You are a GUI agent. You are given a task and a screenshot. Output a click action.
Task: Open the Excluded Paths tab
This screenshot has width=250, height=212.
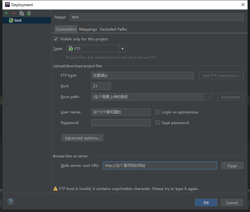tap(113, 29)
